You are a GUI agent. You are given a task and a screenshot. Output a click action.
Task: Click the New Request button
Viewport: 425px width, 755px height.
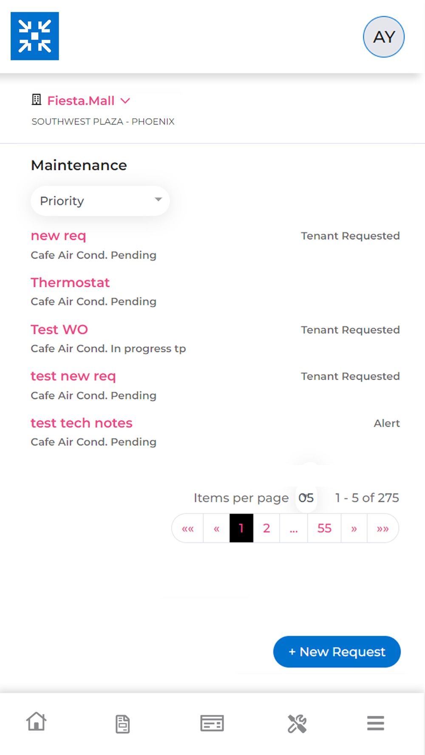(x=337, y=652)
